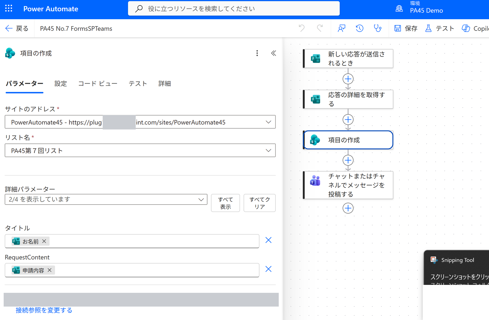
Task: Select the 応答の詳細を取得する action card
Action: (348, 99)
